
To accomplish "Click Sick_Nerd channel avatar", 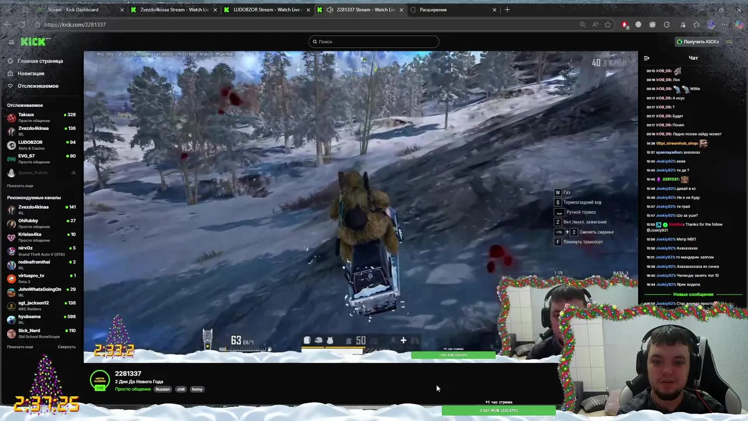I will pyautogui.click(x=11, y=333).
